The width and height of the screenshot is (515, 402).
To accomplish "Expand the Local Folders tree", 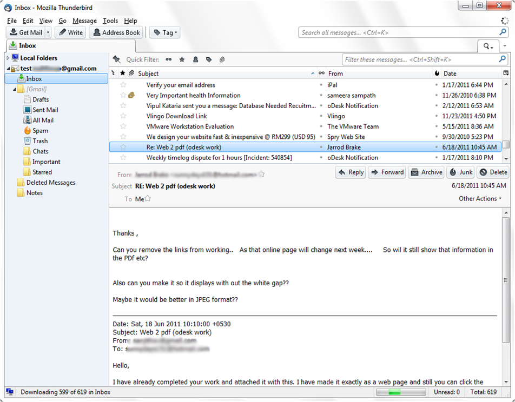I will click(x=8, y=58).
